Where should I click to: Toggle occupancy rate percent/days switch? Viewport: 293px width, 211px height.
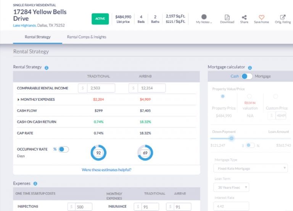(x=63, y=149)
